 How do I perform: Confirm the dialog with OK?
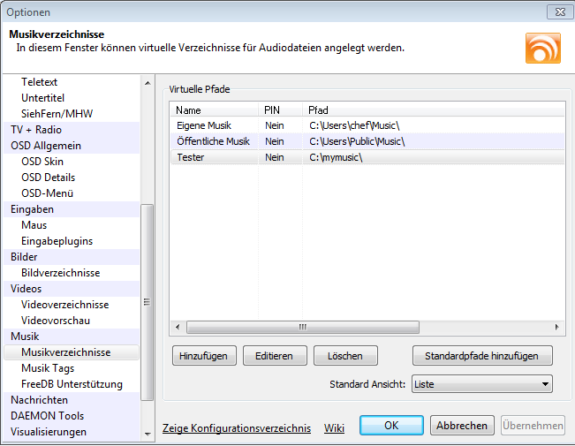point(391,426)
